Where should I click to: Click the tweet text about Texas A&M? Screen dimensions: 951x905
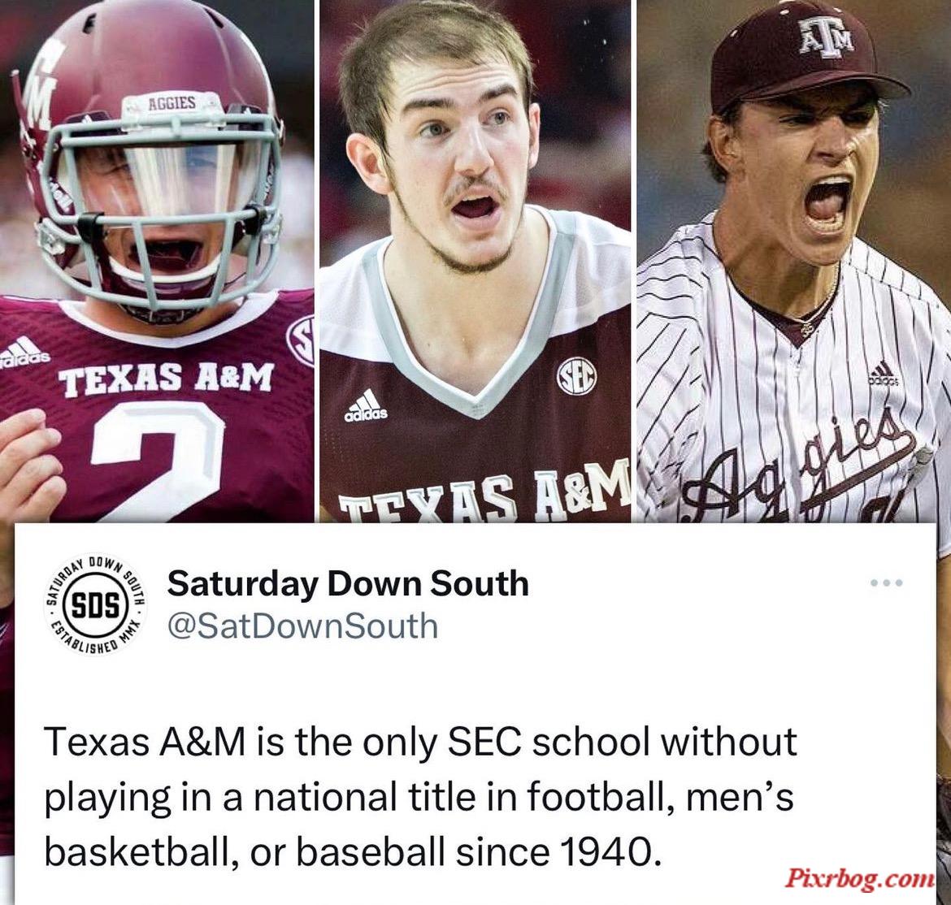point(421,797)
